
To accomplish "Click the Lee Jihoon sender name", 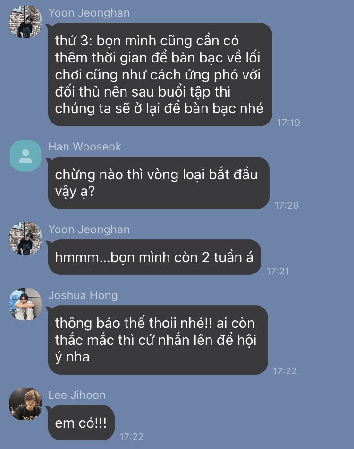I will click(x=77, y=395).
